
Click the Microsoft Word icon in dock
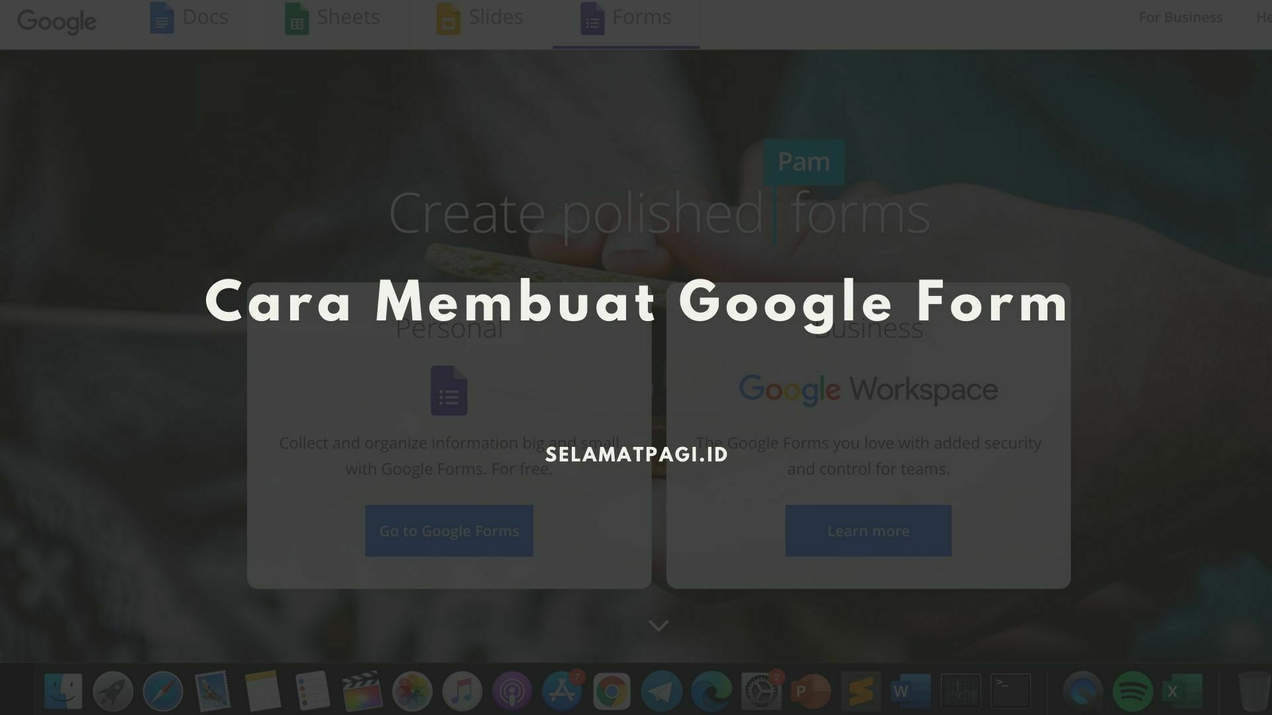(x=910, y=691)
